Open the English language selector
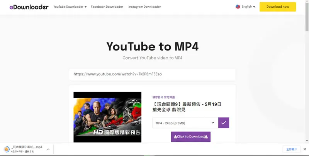This screenshot has height=156, width=309. (248, 7)
